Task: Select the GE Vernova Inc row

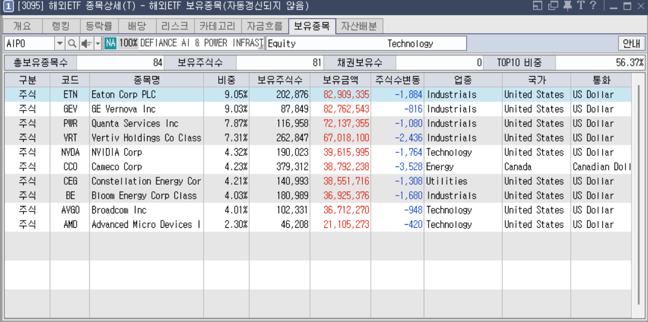Action: [x=318, y=109]
